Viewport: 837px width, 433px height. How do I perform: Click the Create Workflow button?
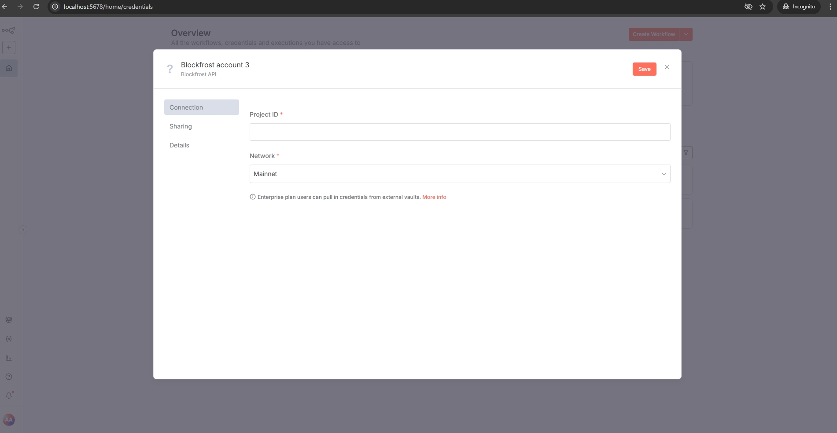coord(654,34)
